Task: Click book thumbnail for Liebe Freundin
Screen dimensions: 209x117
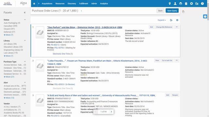Action: click(40, 66)
